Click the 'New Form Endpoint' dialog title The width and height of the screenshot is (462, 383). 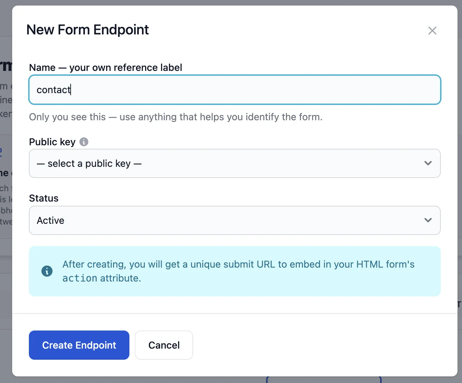click(x=87, y=30)
